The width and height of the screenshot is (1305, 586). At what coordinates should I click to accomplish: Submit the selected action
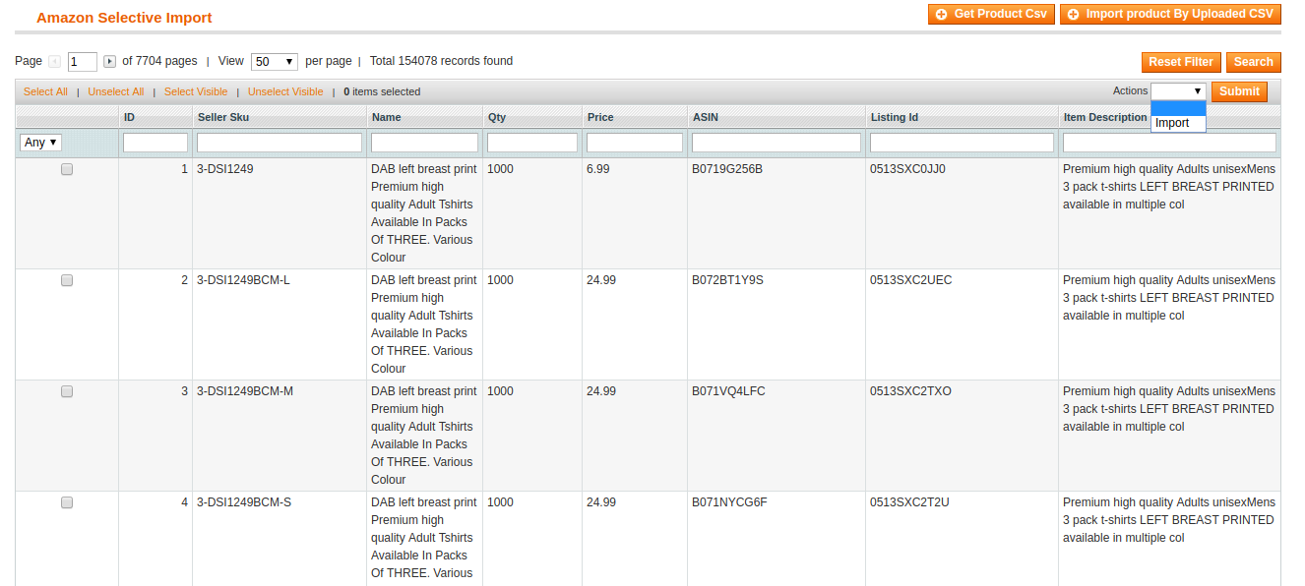[x=1239, y=91]
